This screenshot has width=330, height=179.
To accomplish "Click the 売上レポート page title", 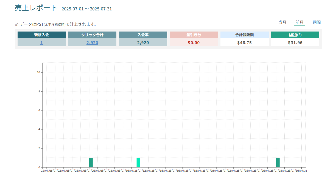I will point(36,8).
